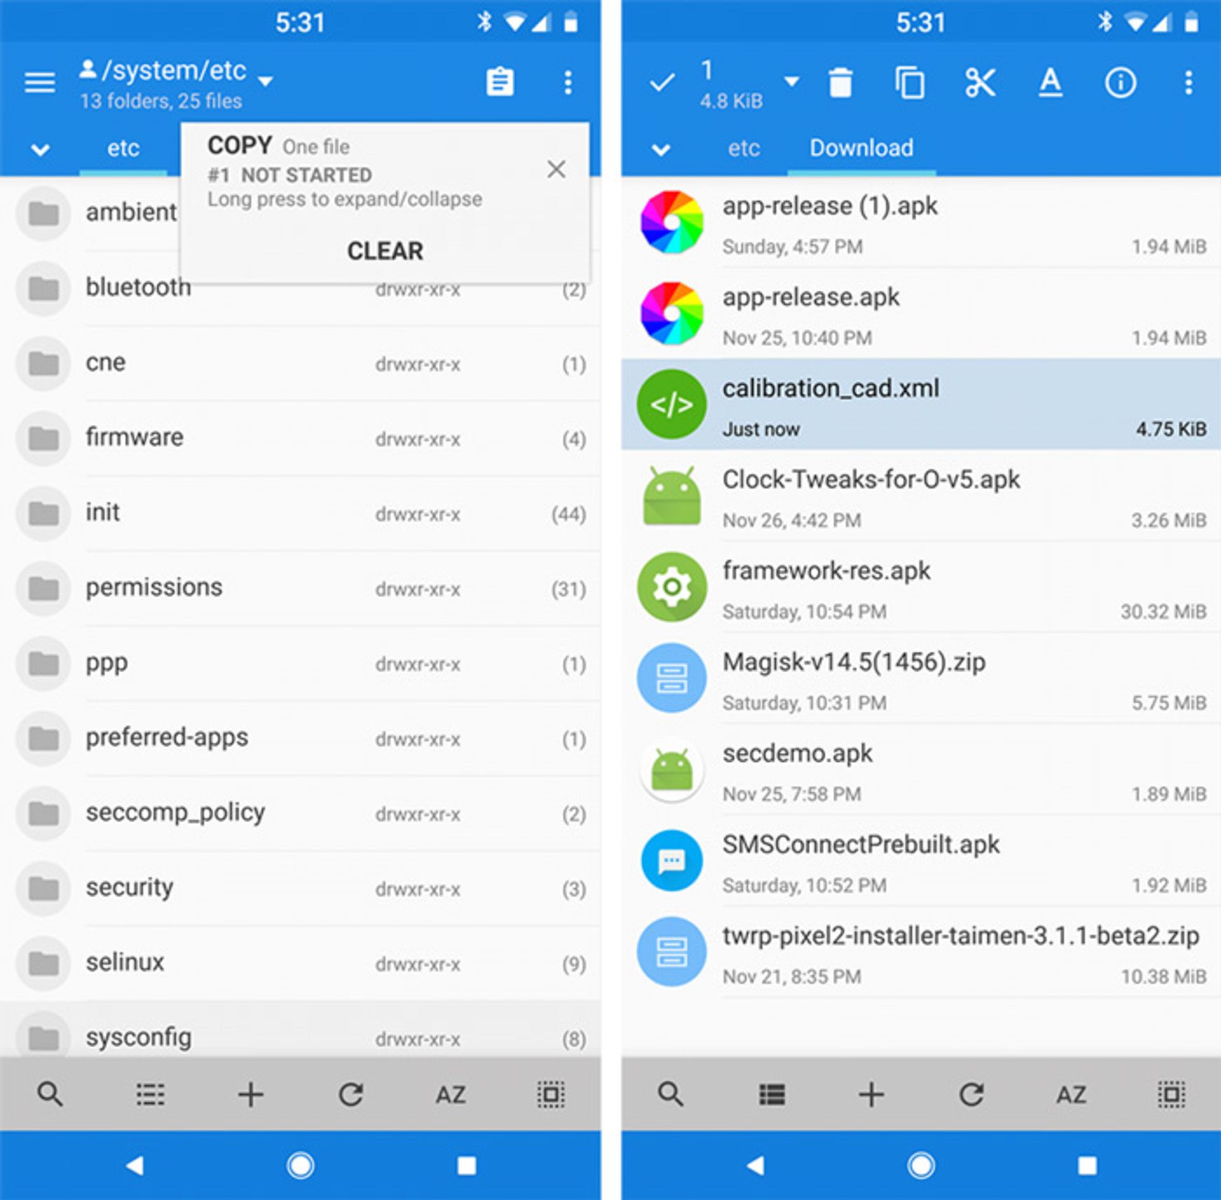This screenshot has width=1221, height=1200.
Task: Refresh the Download folder listing
Action: [x=971, y=1094]
